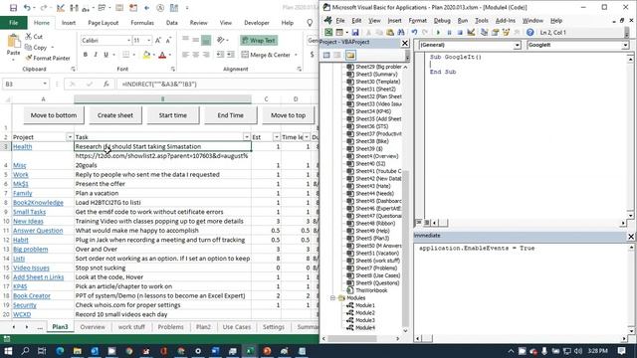Click the Move to top button
Viewport: 637px width, 358px height.
pos(288,115)
